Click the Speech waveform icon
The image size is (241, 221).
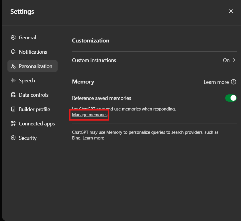13,81
